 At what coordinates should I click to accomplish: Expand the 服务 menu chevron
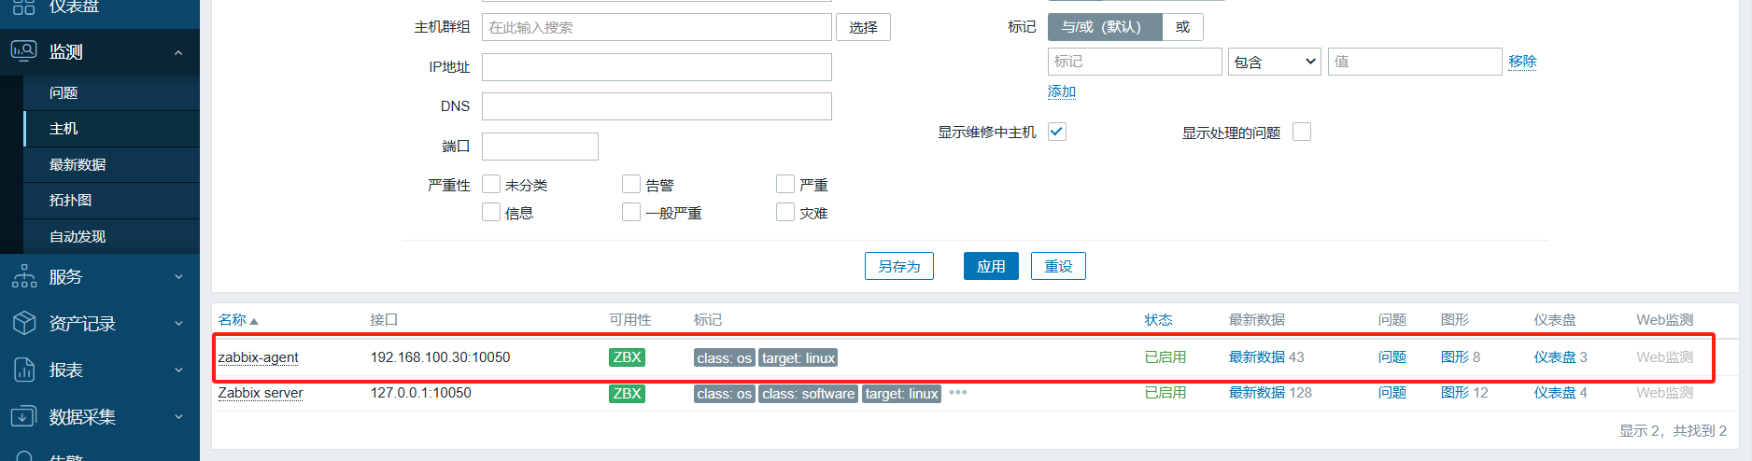pyautogui.click(x=178, y=277)
